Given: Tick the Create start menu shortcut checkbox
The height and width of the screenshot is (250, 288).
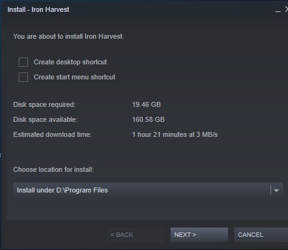Looking at the screenshot, I should 23,77.
